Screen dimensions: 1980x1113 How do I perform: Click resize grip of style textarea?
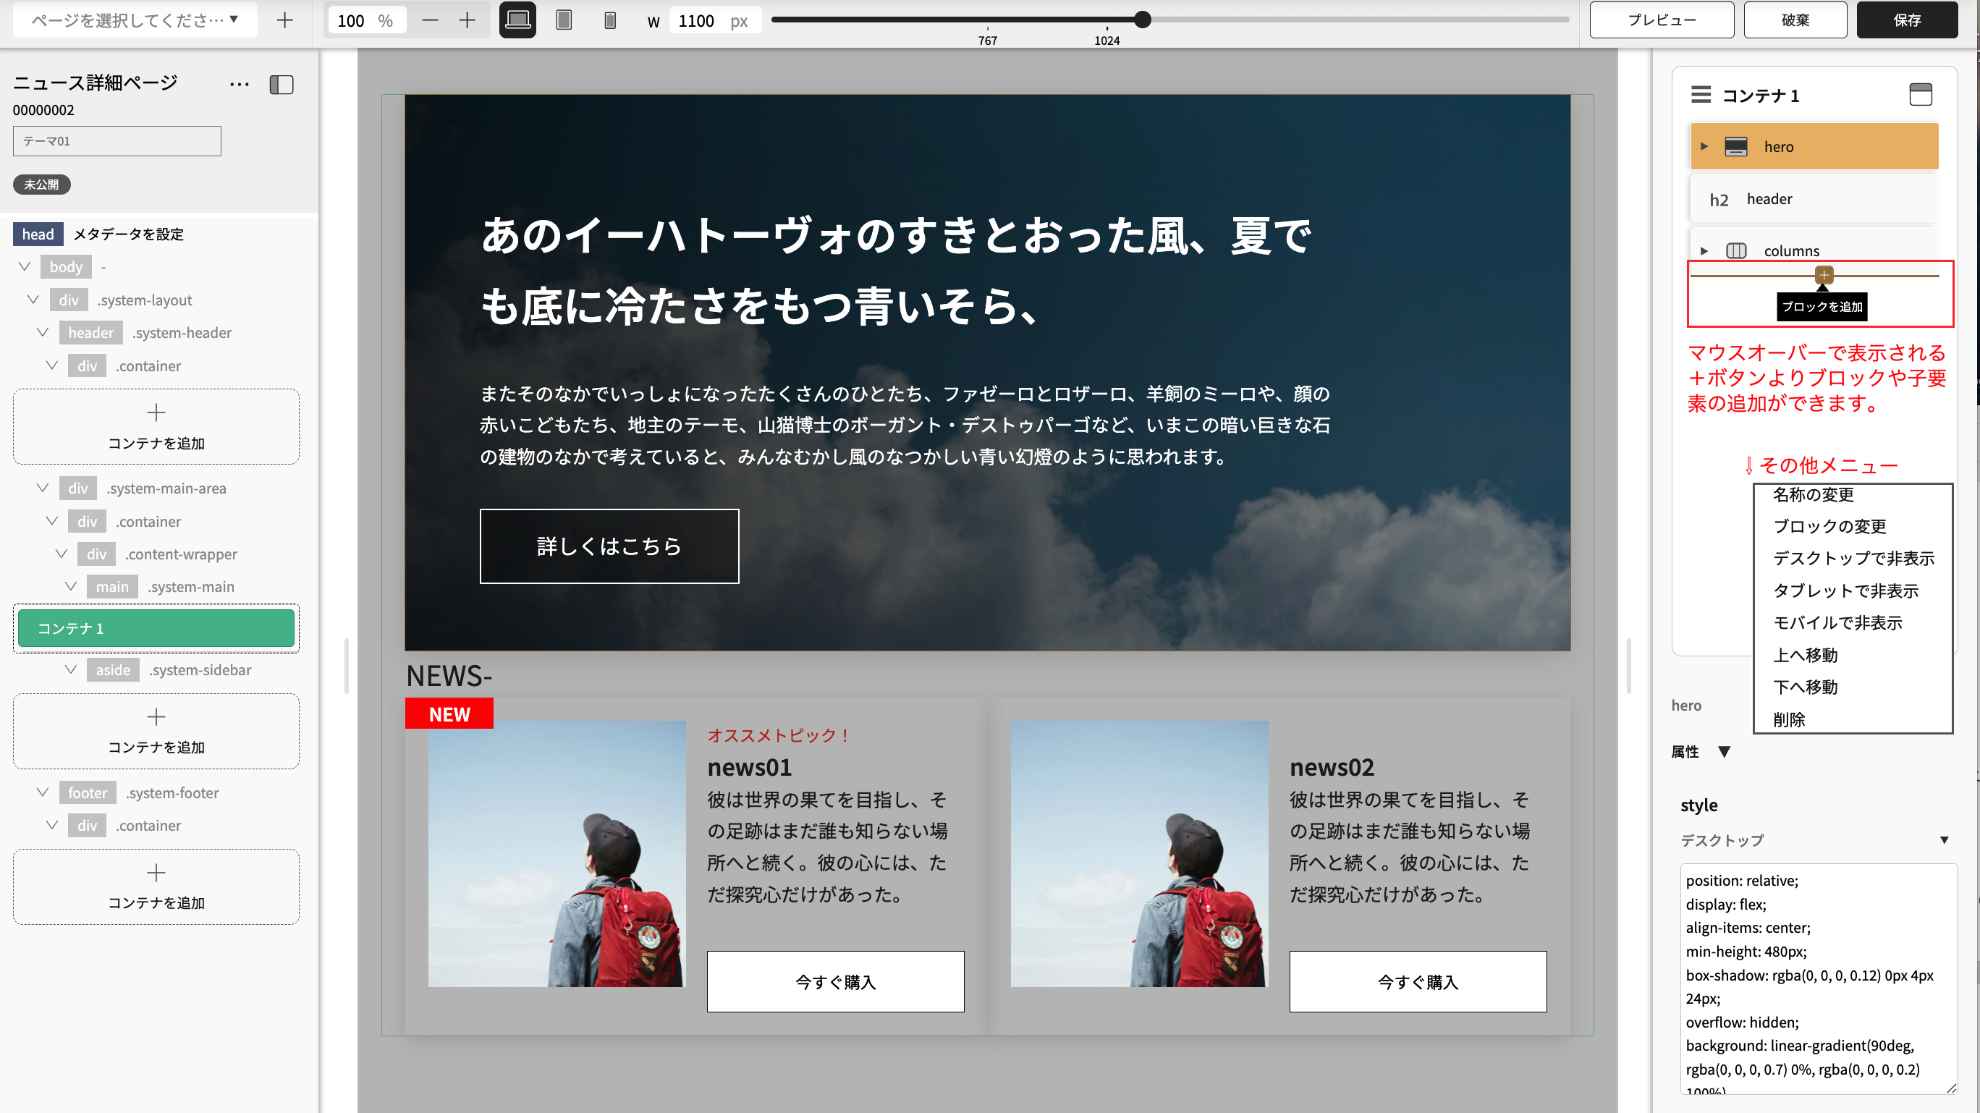pyautogui.click(x=1950, y=1088)
